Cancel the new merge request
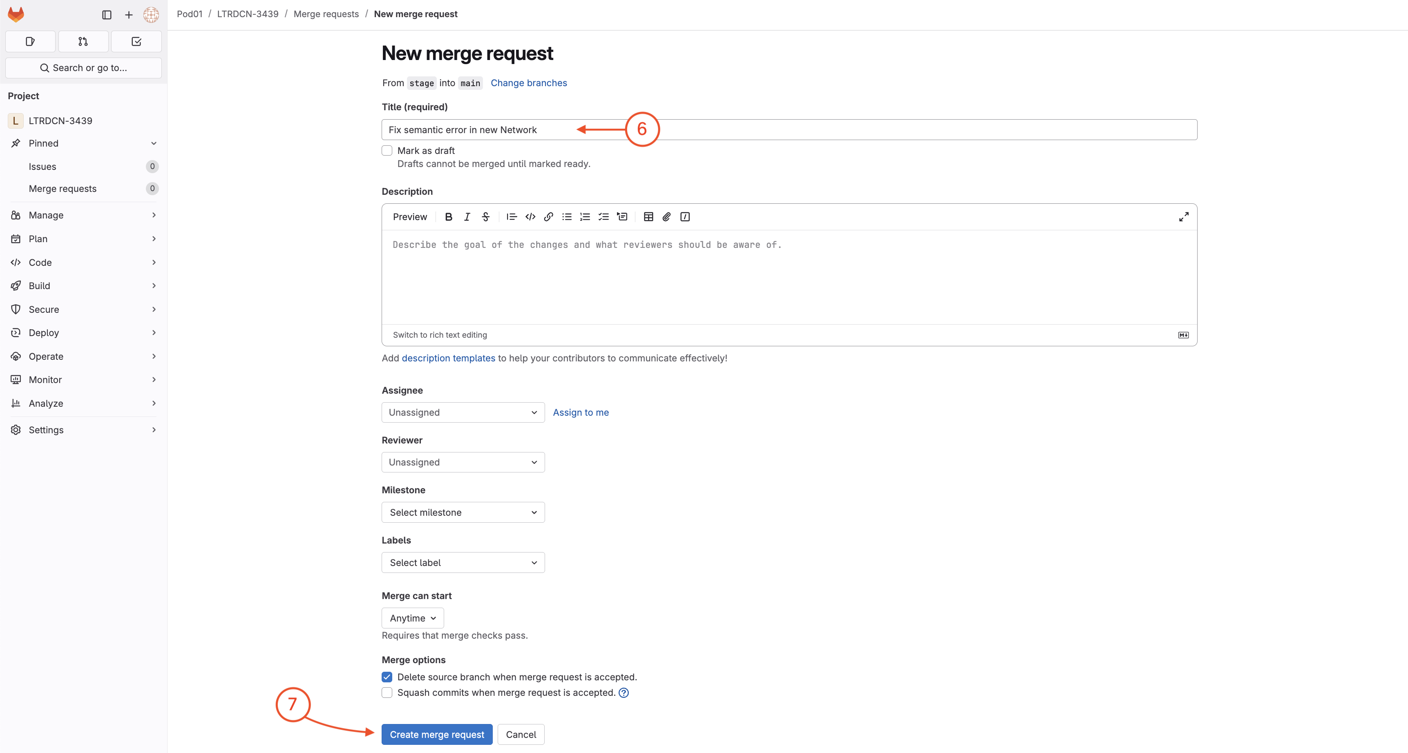The height and width of the screenshot is (753, 1408). pyautogui.click(x=521, y=735)
